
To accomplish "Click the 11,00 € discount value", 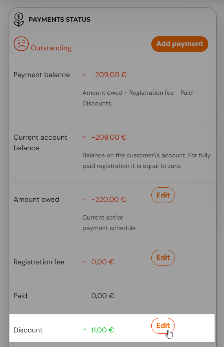I will click(x=103, y=330).
